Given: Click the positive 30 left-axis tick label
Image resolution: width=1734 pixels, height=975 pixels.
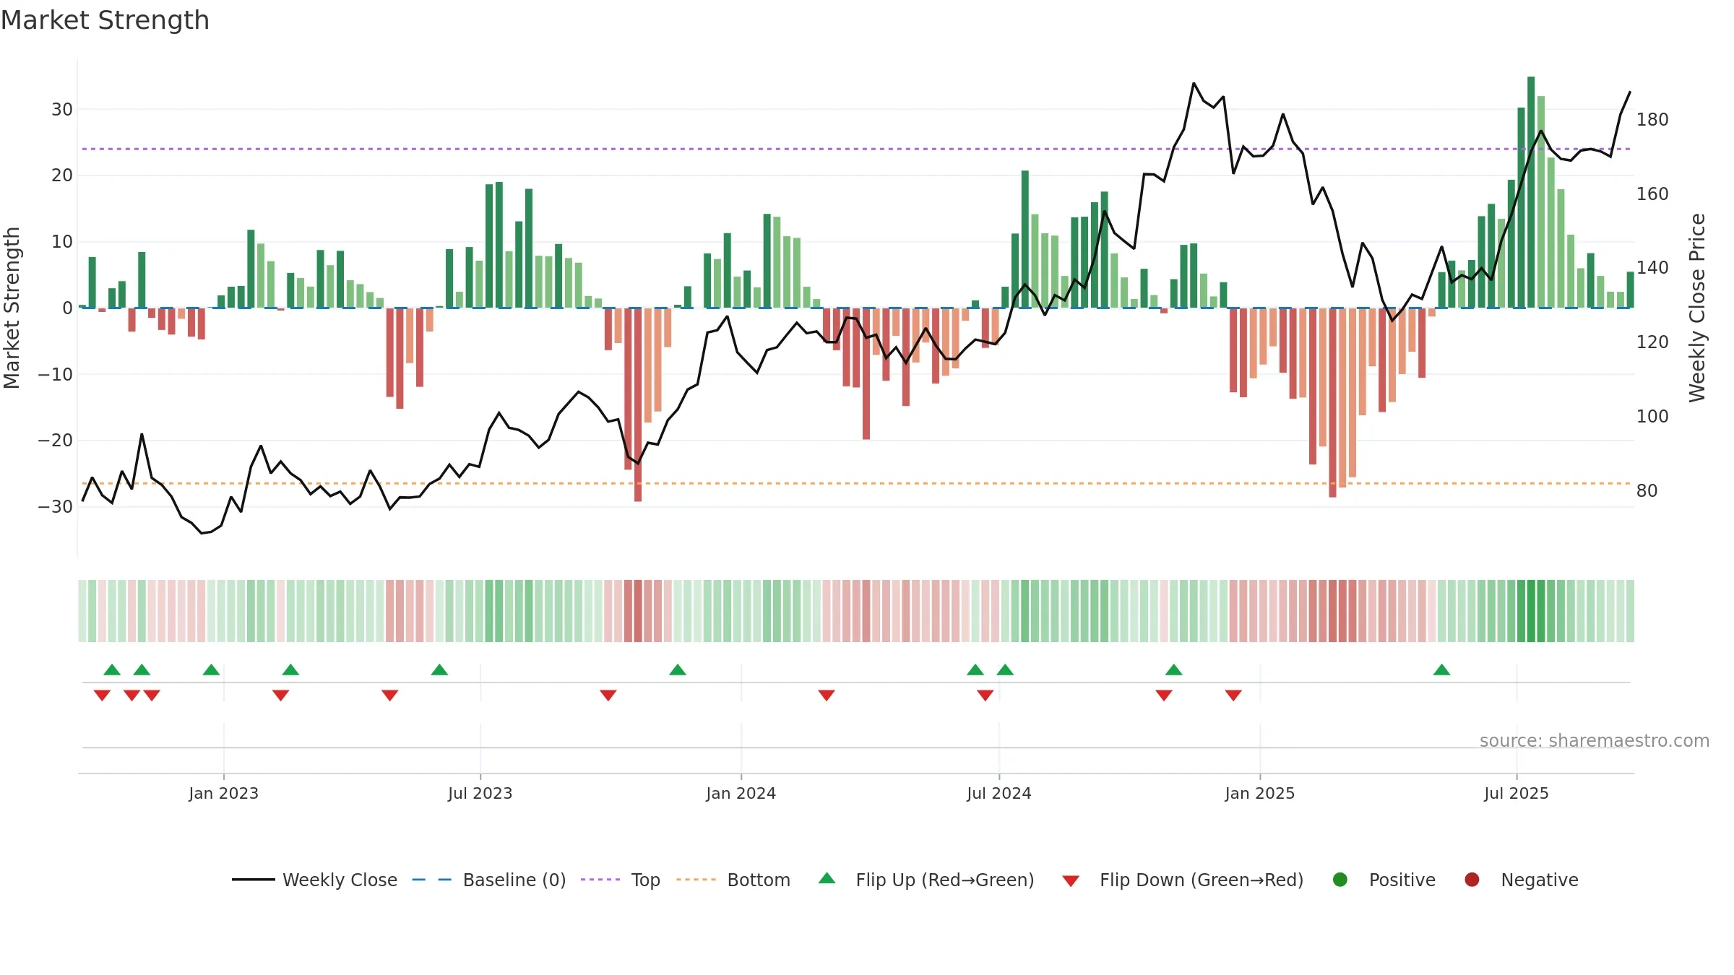Looking at the screenshot, I should click(x=62, y=110).
